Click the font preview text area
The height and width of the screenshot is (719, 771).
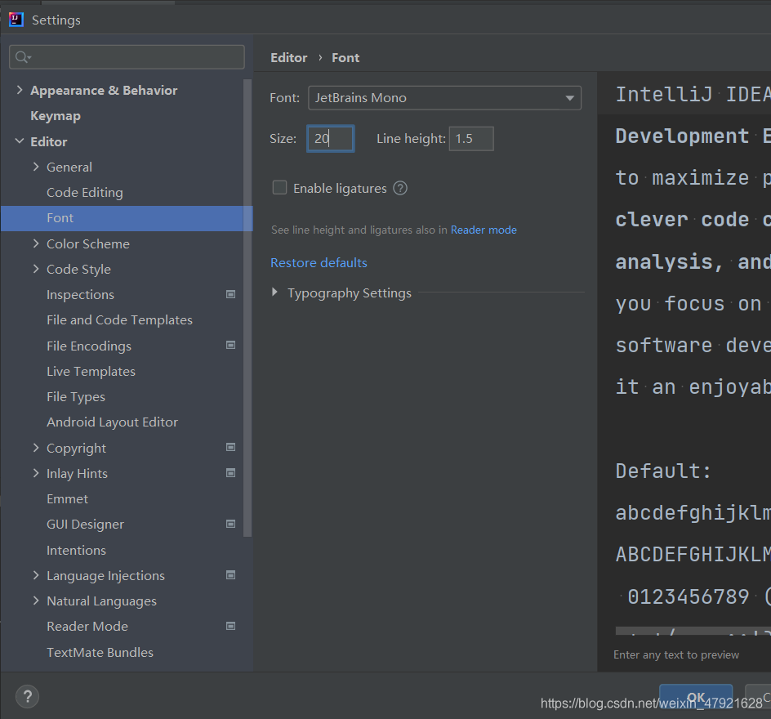pos(684,354)
